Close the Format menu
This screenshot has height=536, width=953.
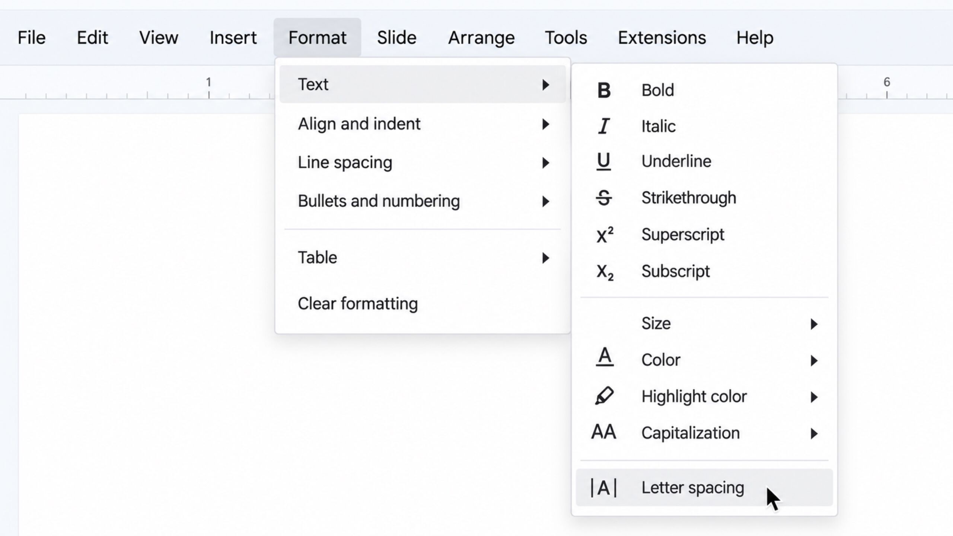coord(317,38)
